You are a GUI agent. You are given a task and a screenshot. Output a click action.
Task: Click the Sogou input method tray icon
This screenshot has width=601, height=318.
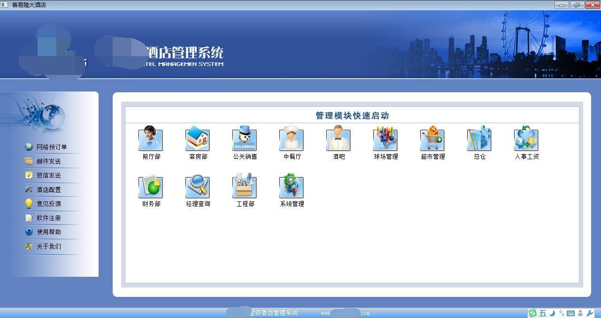pyautogui.click(x=532, y=313)
